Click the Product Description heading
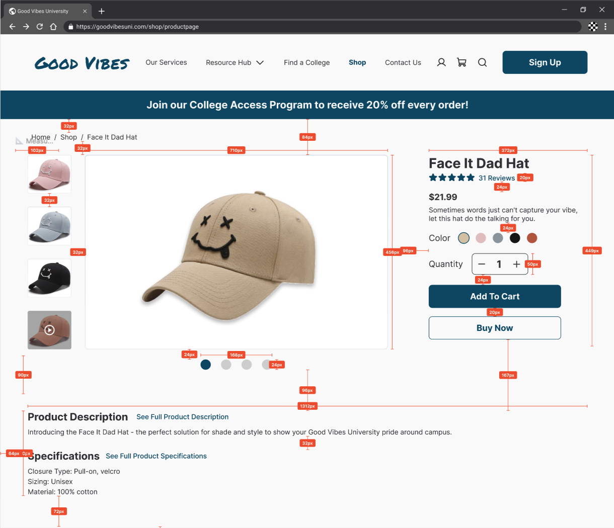Image resolution: width=614 pixels, height=528 pixels. point(78,417)
